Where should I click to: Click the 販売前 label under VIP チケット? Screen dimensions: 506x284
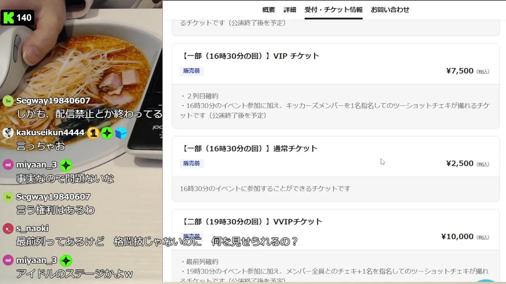[191, 71]
